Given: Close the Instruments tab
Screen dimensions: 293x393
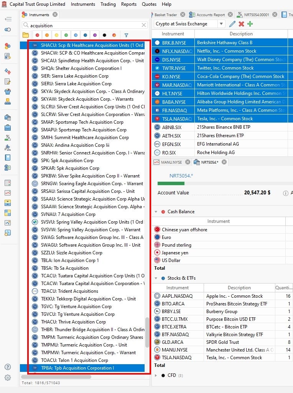Looking at the screenshot, I should pos(55,15).
